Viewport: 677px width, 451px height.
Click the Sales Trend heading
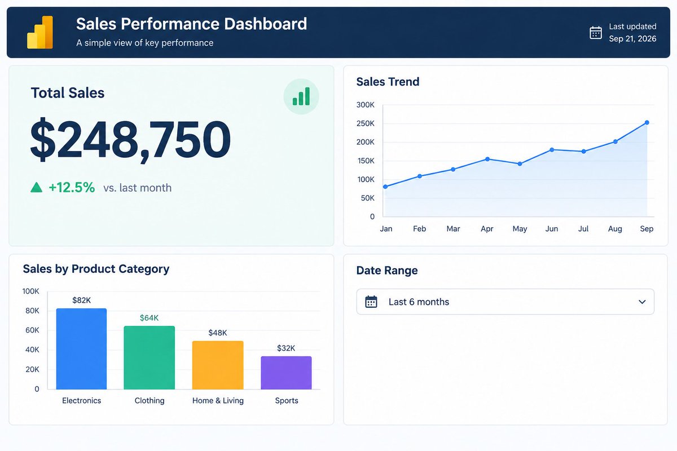click(x=388, y=82)
